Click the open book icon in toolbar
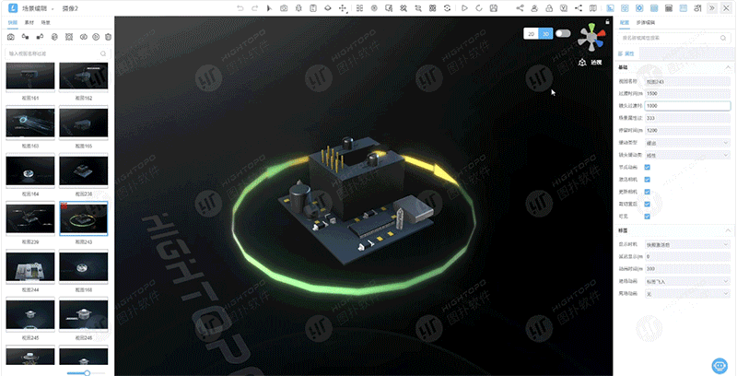 (x=593, y=8)
